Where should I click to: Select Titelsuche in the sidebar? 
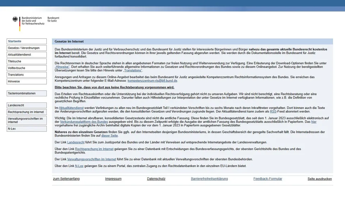click(27, 61)
